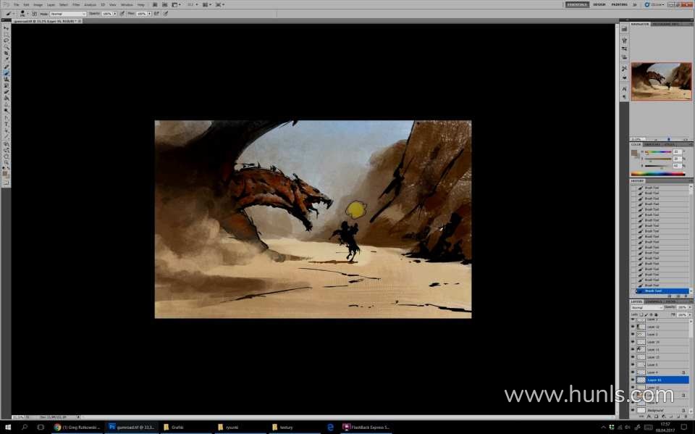Select the Hand tool
Viewport: 695px width, 434px height.
click(7, 157)
